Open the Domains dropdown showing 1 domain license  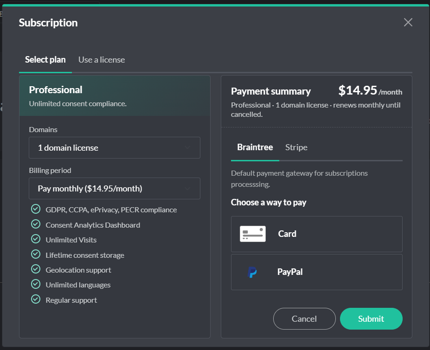[115, 148]
